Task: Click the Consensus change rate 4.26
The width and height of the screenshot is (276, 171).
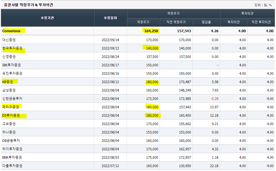Action: pyautogui.click(x=215, y=31)
